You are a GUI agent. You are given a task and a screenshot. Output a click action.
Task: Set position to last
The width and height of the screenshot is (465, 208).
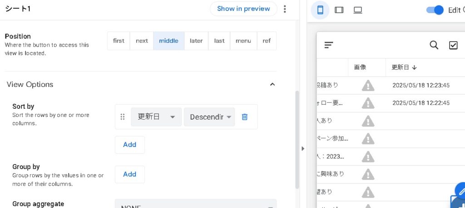(x=219, y=41)
